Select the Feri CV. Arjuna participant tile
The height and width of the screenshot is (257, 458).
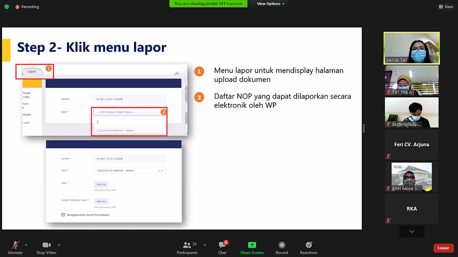click(x=411, y=145)
